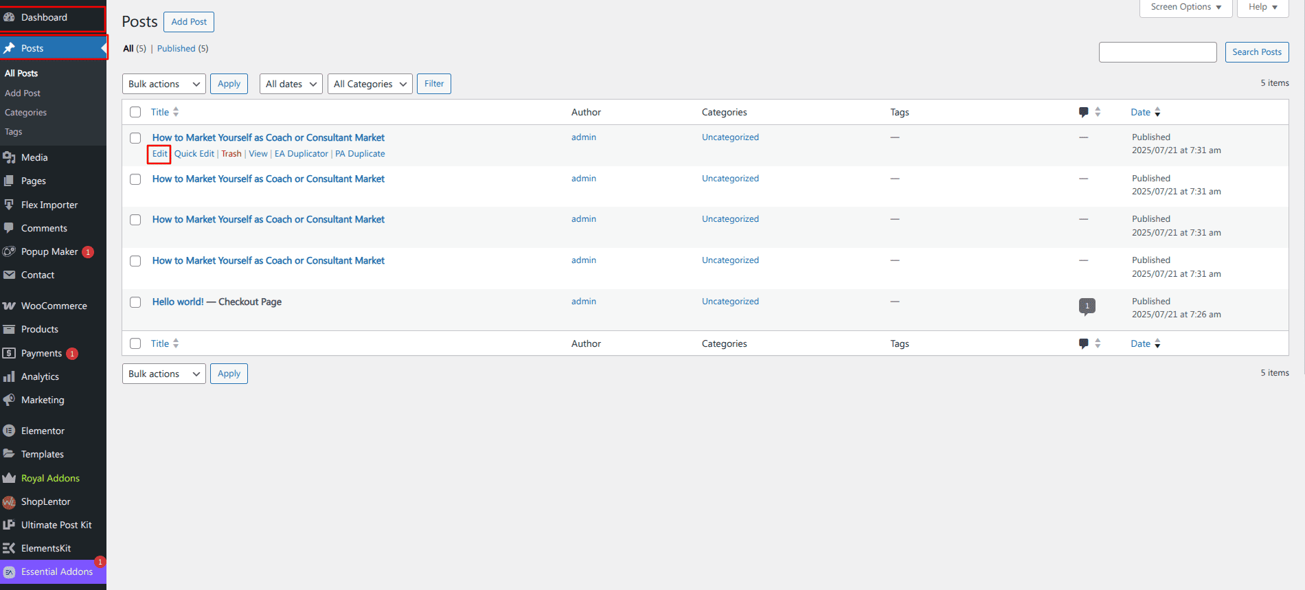Viewport: 1305px width, 590px height.
Task: Open the All dates dropdown
Action: click(x=291, y=84)
